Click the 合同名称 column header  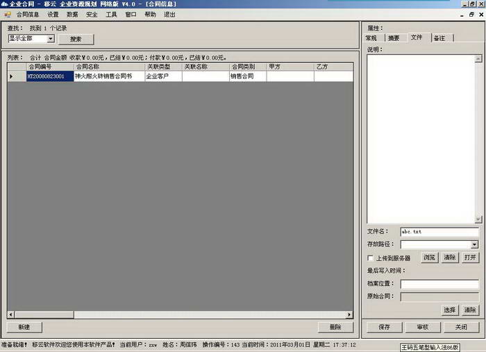[x=109, y=67]
